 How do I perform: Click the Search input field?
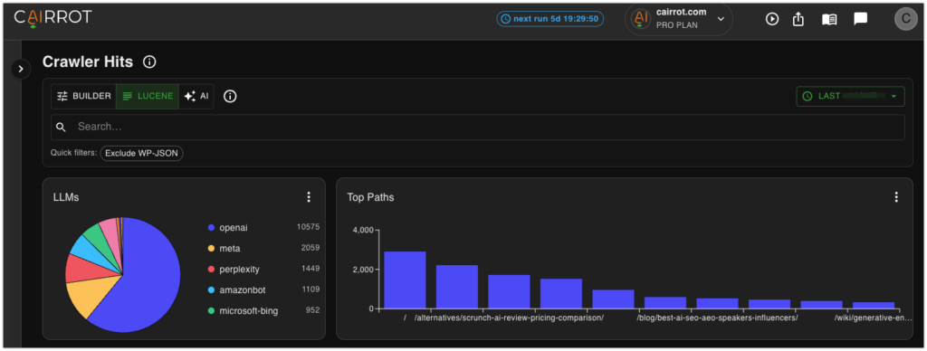pos(478,127)
